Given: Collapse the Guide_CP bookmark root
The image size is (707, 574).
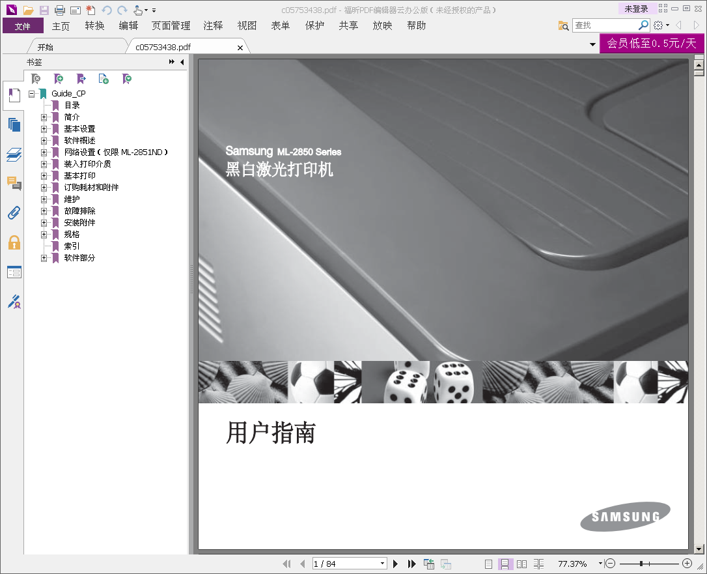Looking at the screenshot, I should coord(31,94).
